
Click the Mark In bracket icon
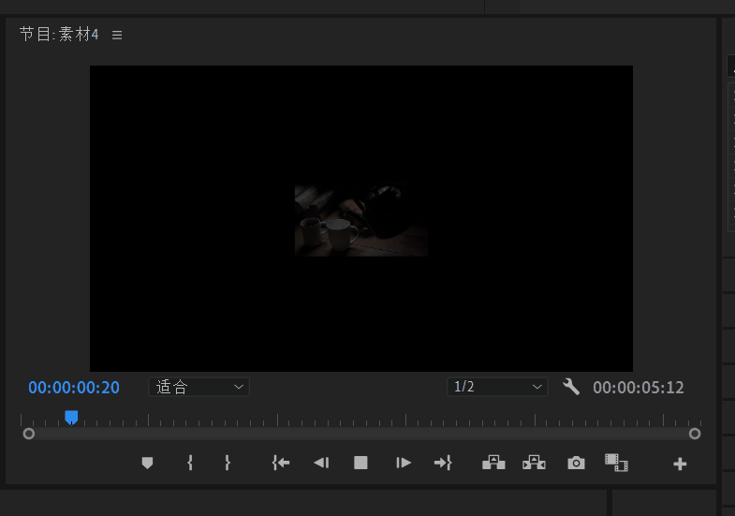pyautogui.click(x=190, y=463)
